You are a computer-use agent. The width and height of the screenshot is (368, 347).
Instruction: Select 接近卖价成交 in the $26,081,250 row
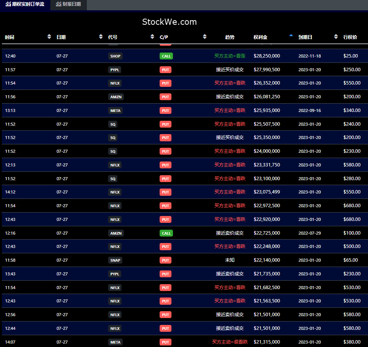[x=230, y=96]
